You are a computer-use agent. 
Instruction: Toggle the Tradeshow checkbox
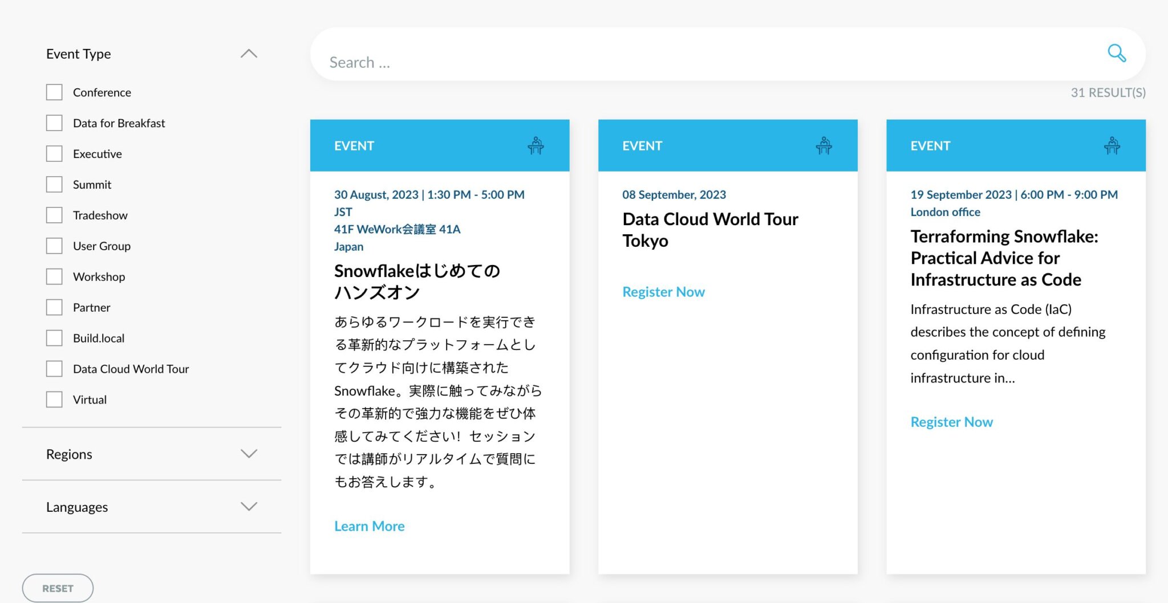[x=54, y=215]
